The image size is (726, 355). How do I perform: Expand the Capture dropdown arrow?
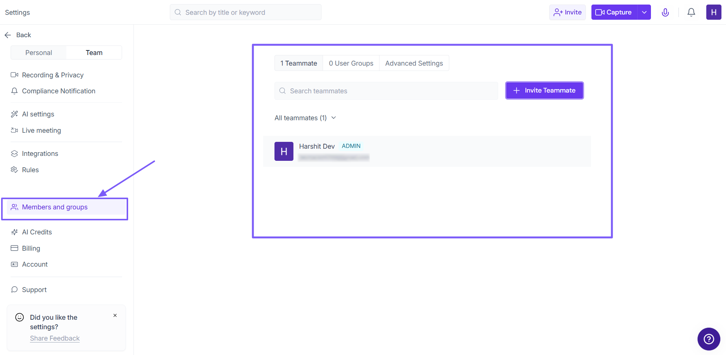coord(644,13)
